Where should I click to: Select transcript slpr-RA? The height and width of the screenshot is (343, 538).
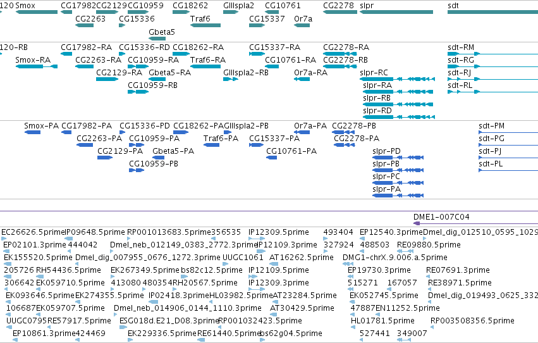[x=398, y=92]
